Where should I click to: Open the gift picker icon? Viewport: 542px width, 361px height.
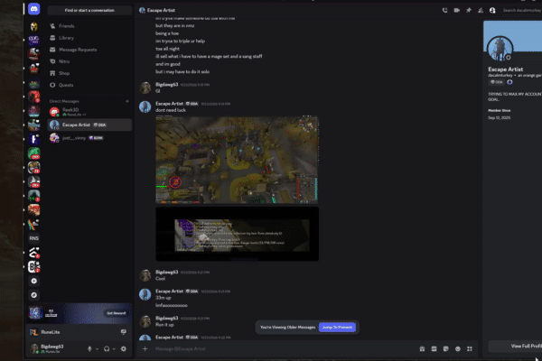coord(422,349)
